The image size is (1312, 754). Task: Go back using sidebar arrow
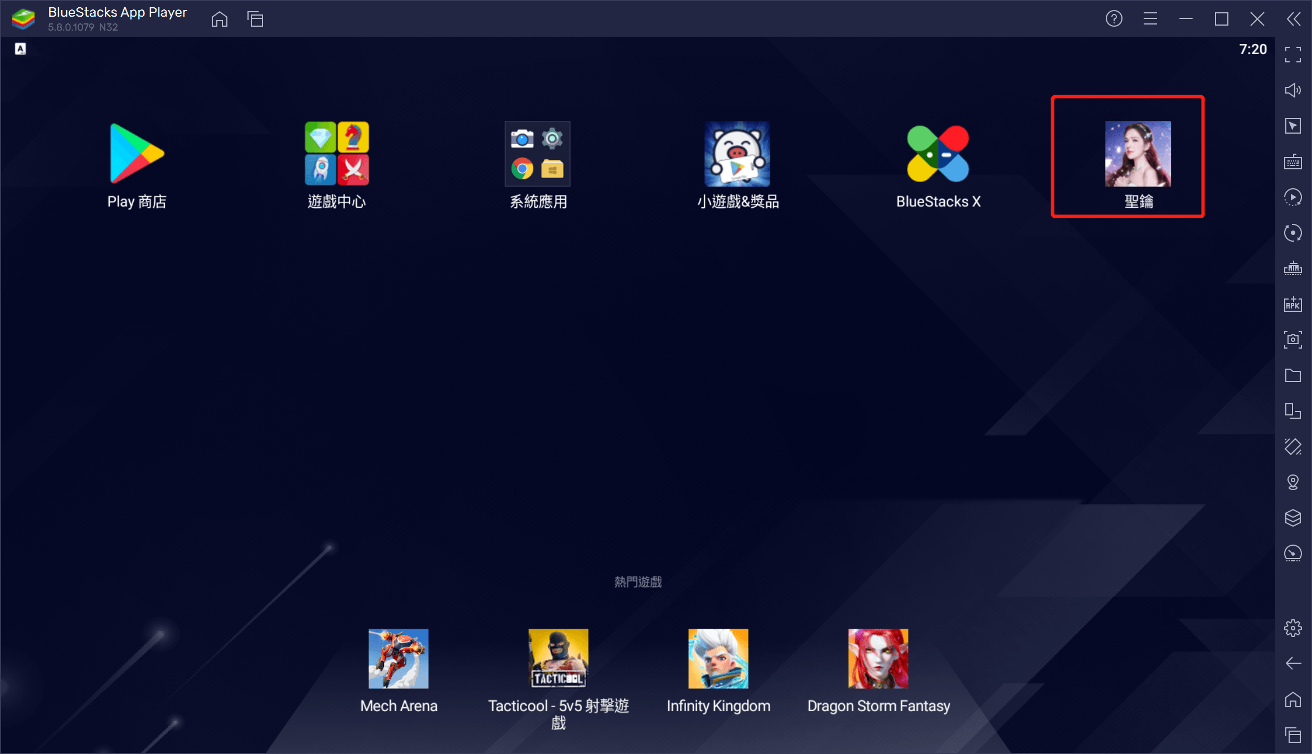click(1293, 663)
